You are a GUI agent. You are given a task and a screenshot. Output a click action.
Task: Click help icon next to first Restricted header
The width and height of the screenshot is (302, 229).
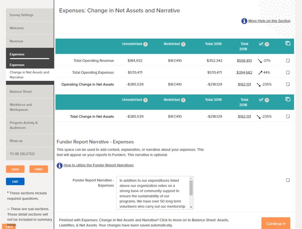coord(183,44)
